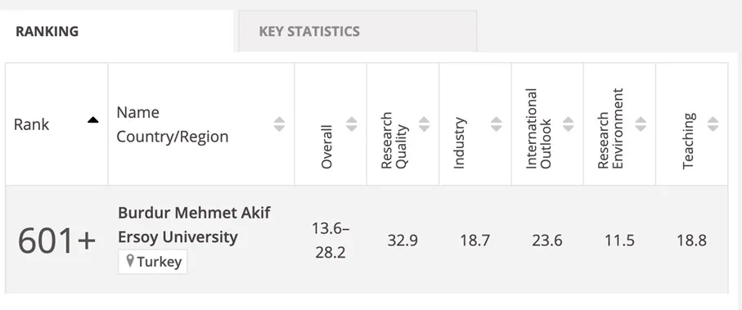This screenshot has width=742, height=310.
Task: Click the Overall column header label
Action: pyautogui.click(x=326, y=146)
